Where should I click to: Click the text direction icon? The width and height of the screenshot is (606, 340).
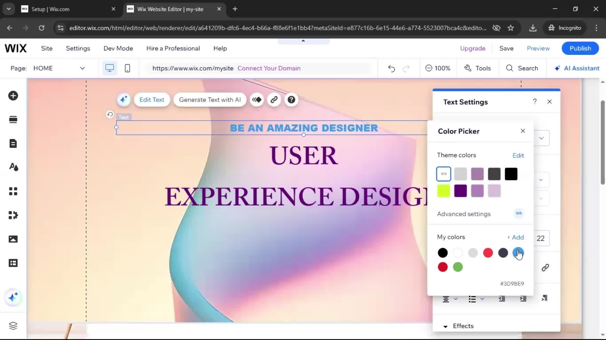(544, 298)
